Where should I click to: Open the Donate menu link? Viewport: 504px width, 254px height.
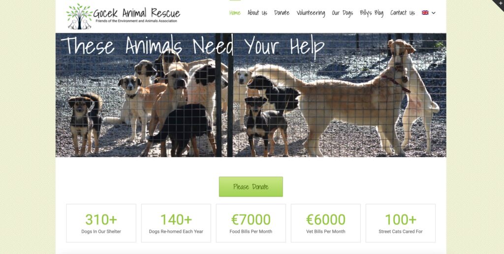click(x=282, y=13)
